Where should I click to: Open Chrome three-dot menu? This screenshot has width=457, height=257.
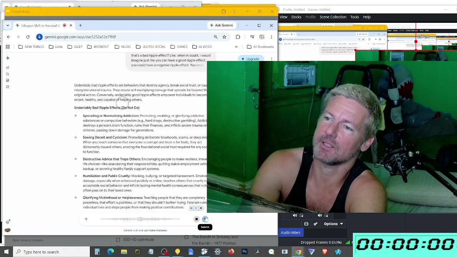point(271,37)
